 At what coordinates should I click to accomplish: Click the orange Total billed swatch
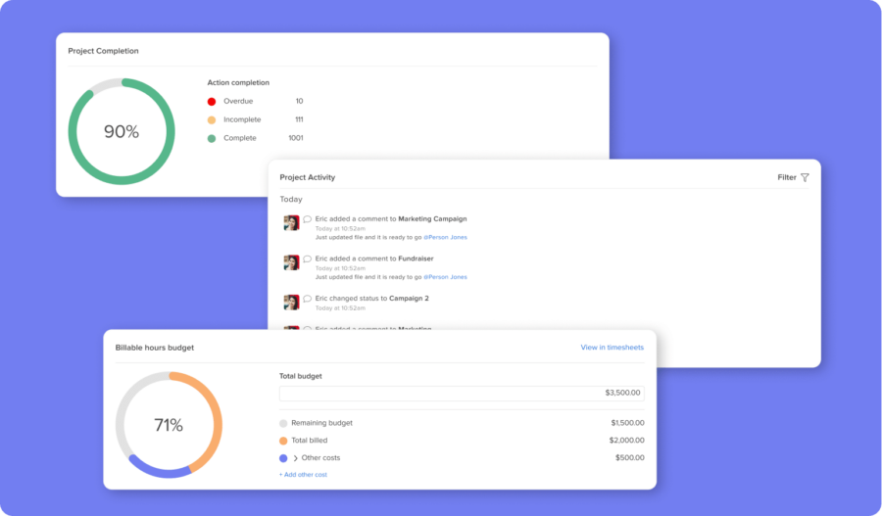point(284,441)
